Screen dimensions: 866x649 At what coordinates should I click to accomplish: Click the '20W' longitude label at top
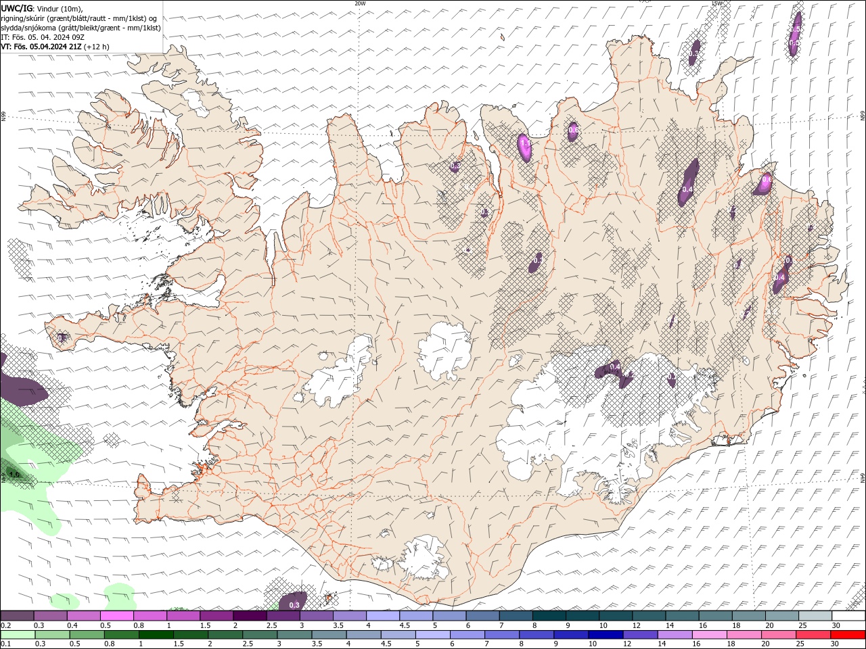pos(360,3)
